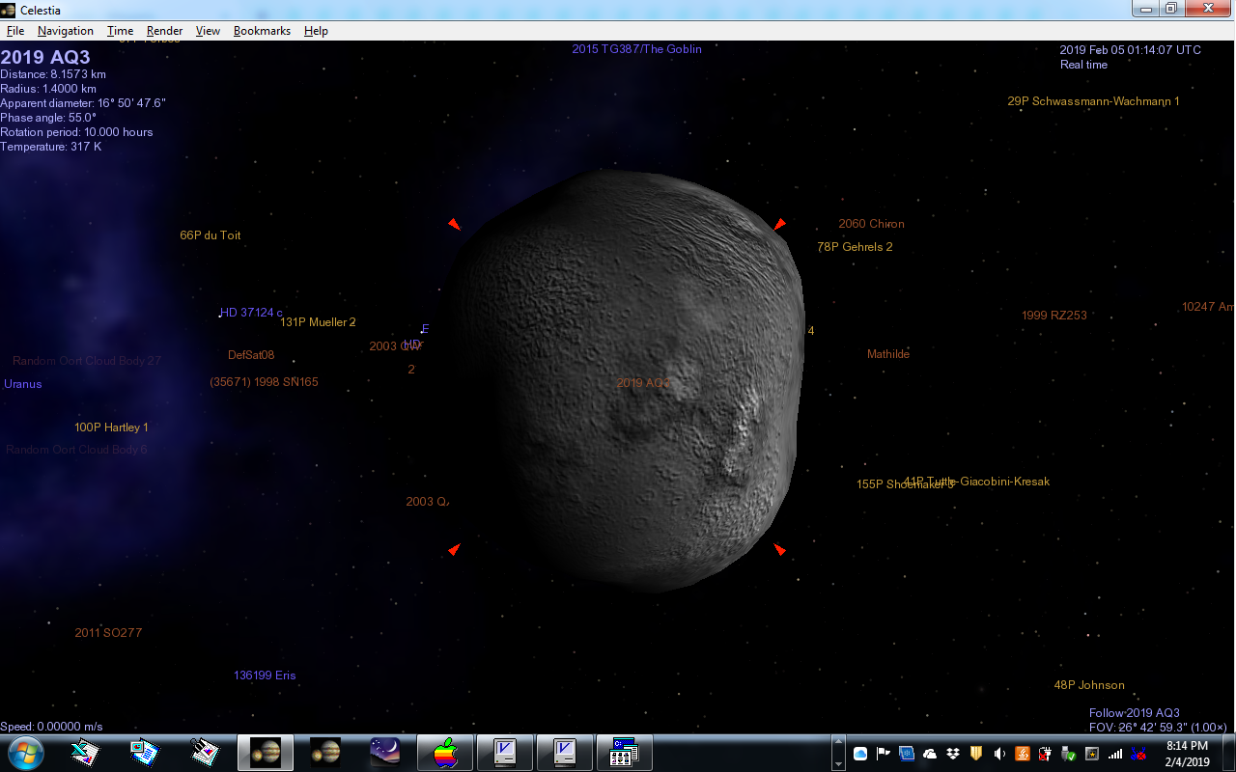
Task: Select the 48P Johnson label
Action: (x=1089, y=685)
